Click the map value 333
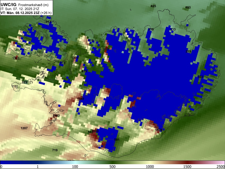Image resolution: width=225 pixels, height=169 pixels. (62, 63)
